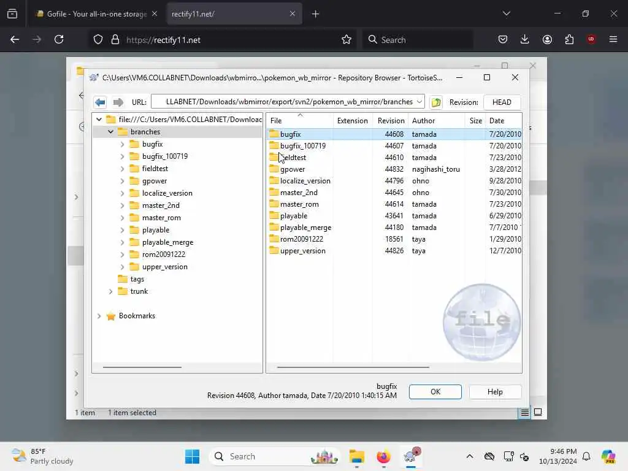Expand the playable_merge tree node
Image resolution: width=628 pixels, height=471 pixels.
(122, 242)
